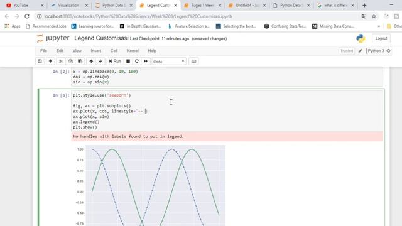Click the Logout button
The image size is (402, 226).
[381, 38]
